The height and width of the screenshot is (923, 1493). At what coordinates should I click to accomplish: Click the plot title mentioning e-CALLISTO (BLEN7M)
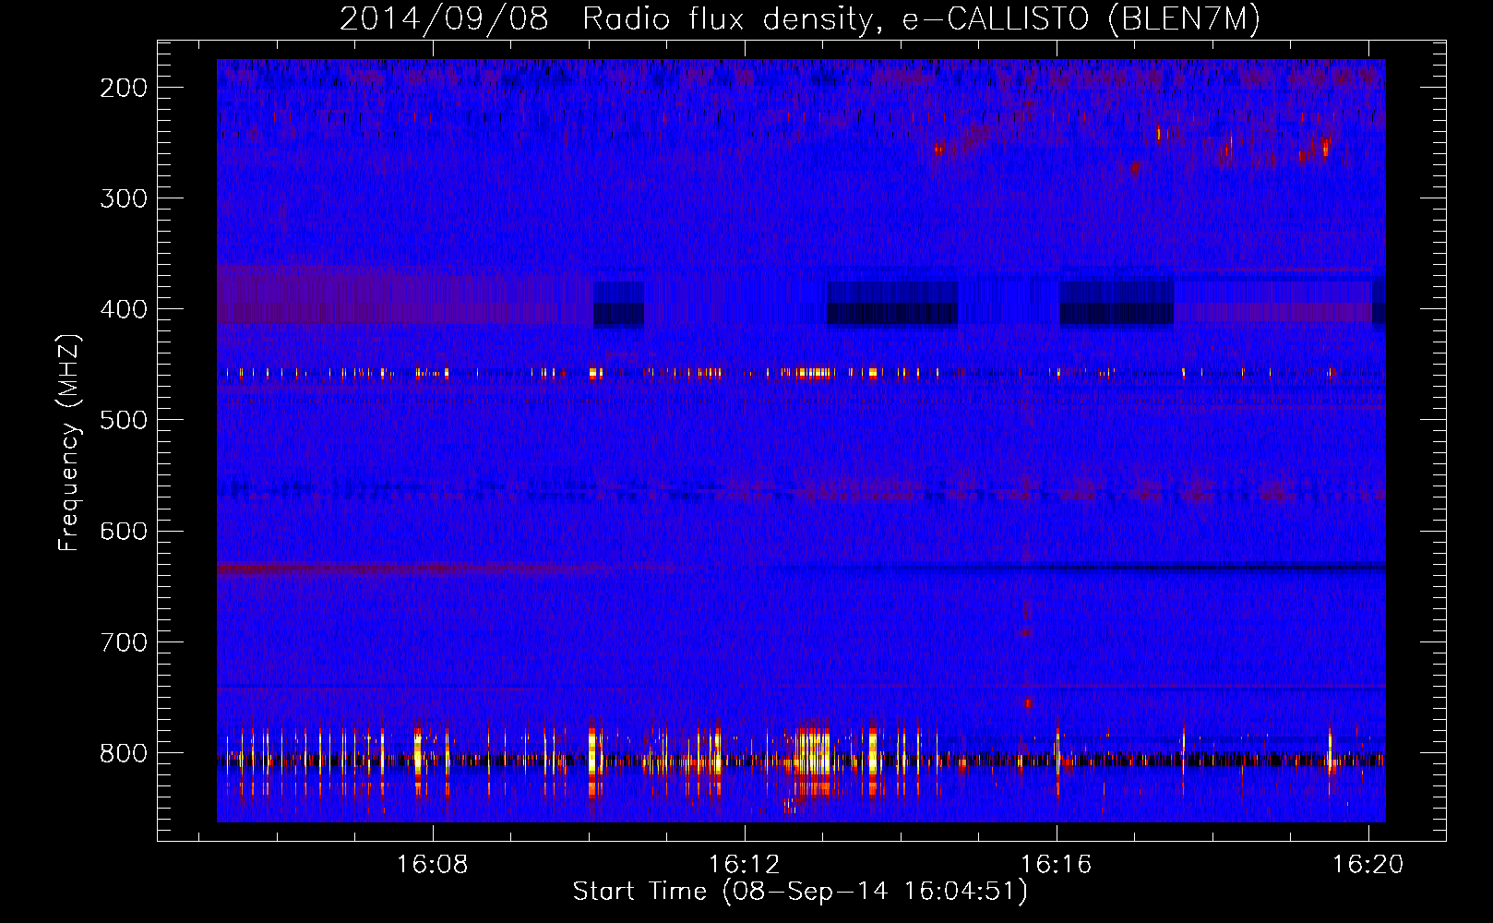pyautogui.click(x=800, y=18)
